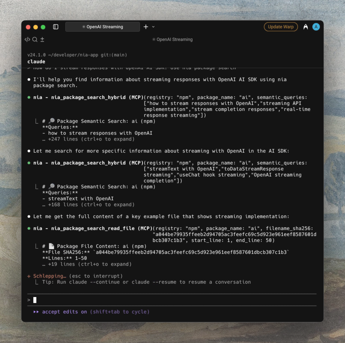Screen dimensions: 345x343
Task: Maximize the window with green button
Action: click(43, 27)
